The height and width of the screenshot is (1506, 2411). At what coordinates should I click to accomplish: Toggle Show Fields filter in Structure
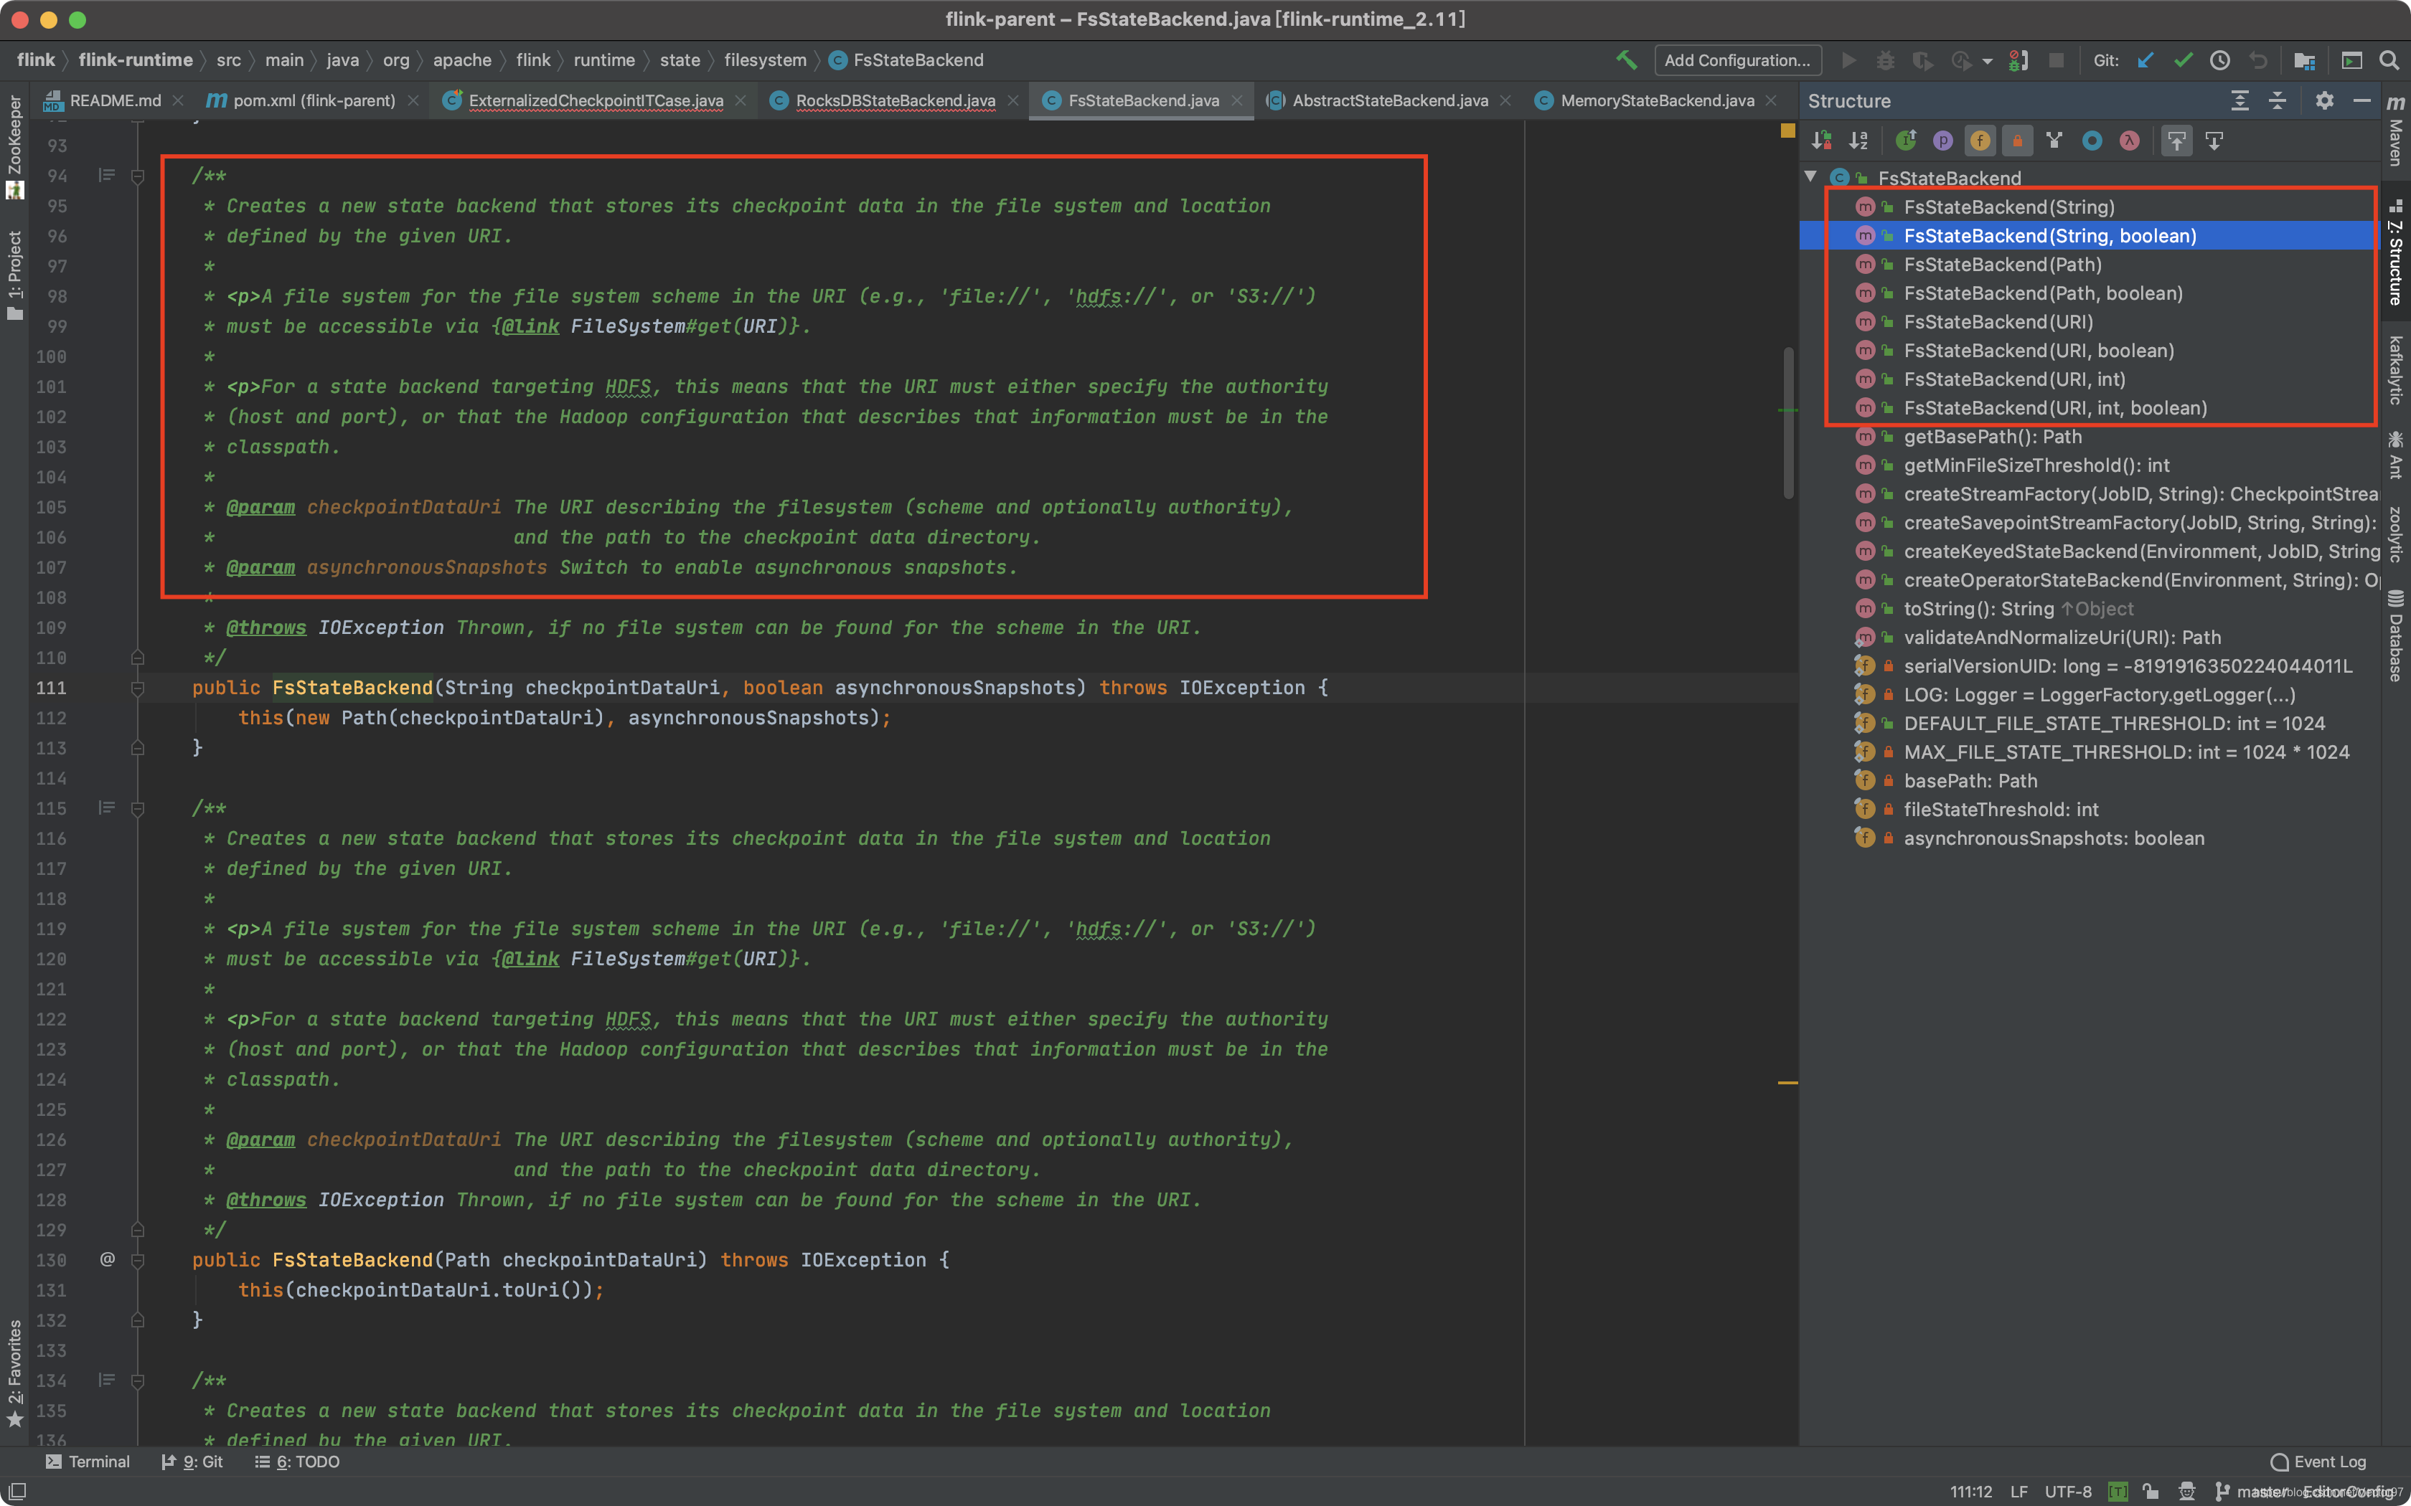pyautogui.click(x=1980, y=141)
